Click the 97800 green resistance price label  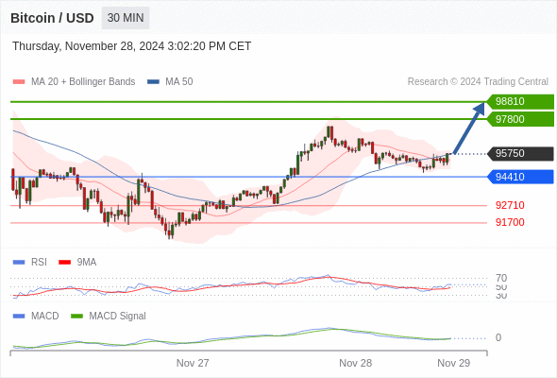pos(520,119)
